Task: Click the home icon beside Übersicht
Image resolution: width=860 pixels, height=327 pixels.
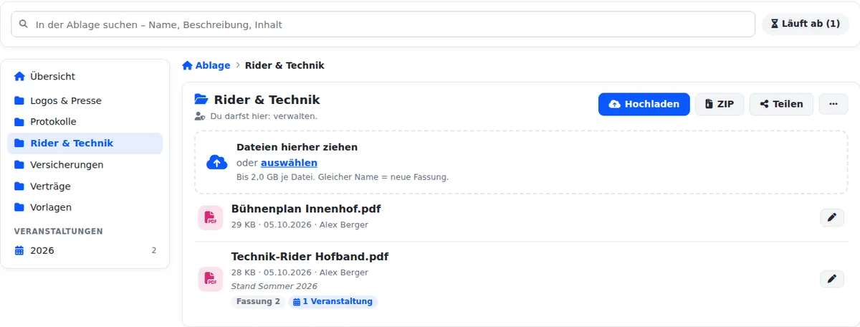Action: tap(19, 76)
